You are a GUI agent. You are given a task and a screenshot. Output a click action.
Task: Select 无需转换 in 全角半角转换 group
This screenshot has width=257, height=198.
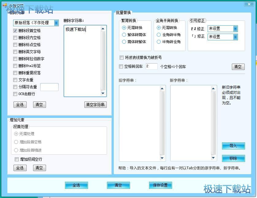159,28
